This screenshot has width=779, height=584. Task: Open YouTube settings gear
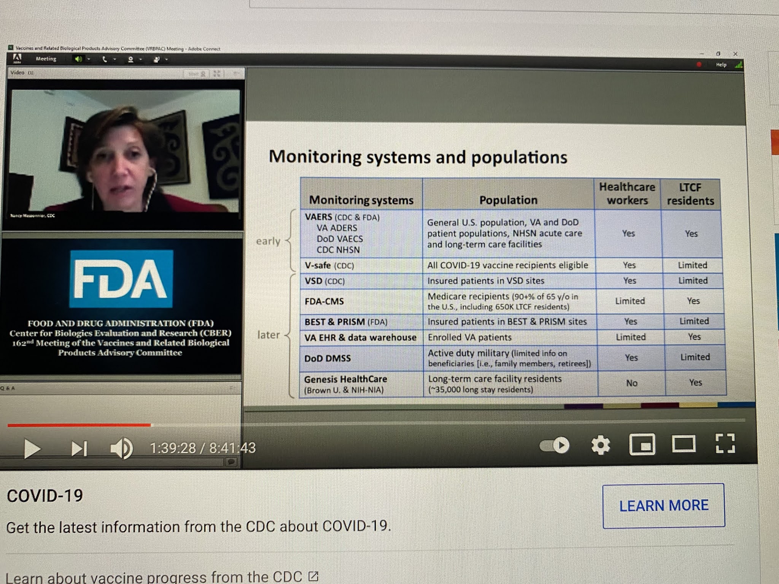pyautogui.click(x=601, y=445)
